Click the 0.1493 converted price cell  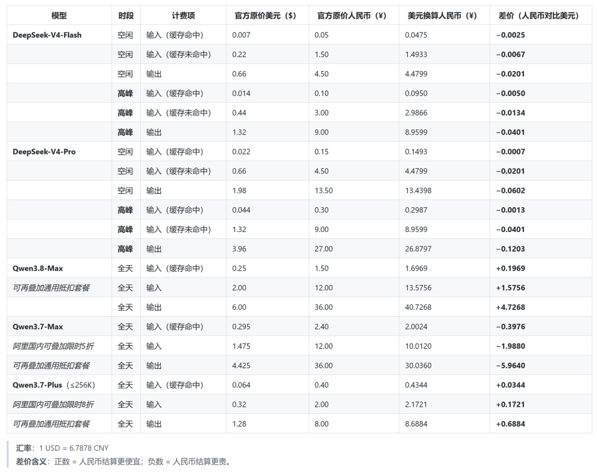(x=416, y=152)
